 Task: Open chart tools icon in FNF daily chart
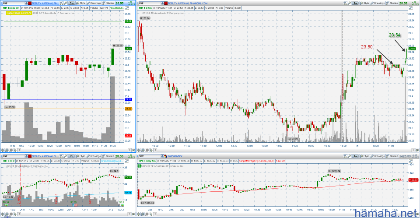point(61,156)
